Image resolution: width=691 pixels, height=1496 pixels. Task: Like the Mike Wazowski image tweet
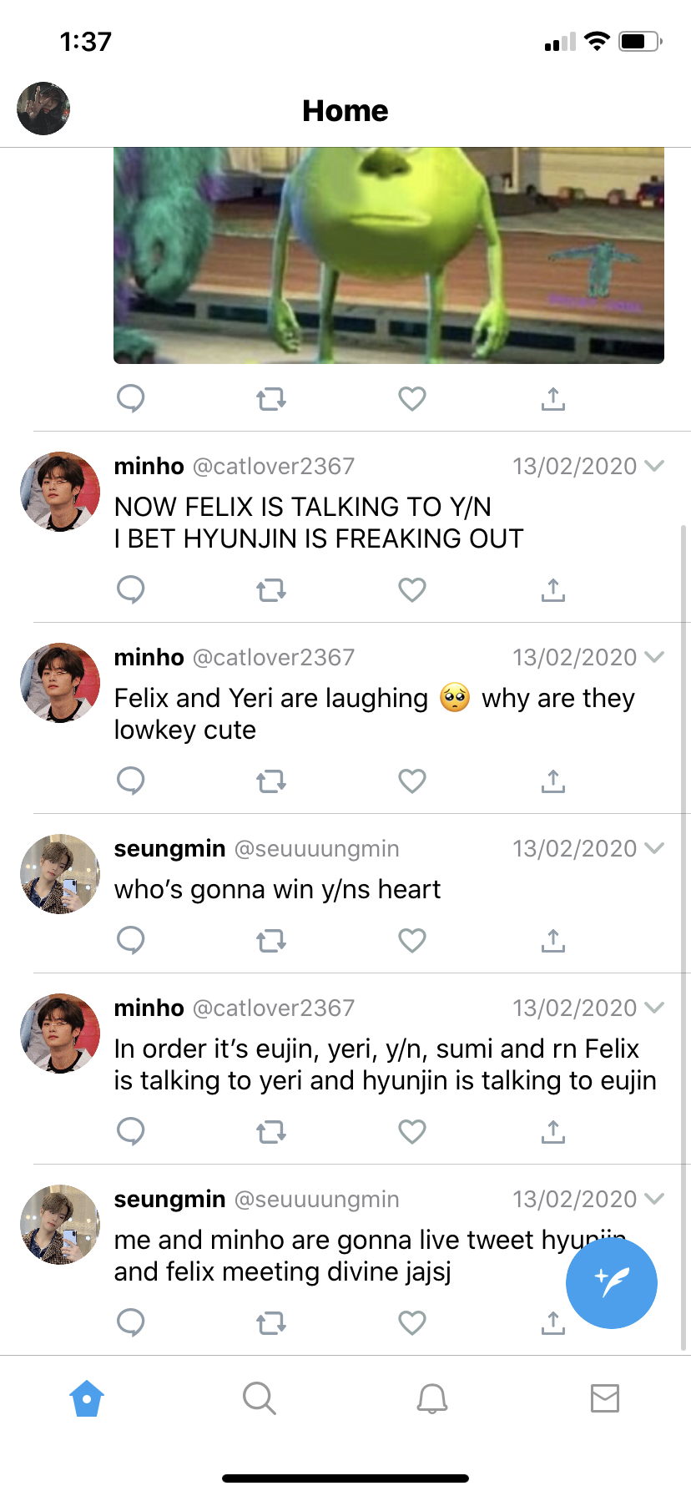pyautogui.click(x=412, y=399)
